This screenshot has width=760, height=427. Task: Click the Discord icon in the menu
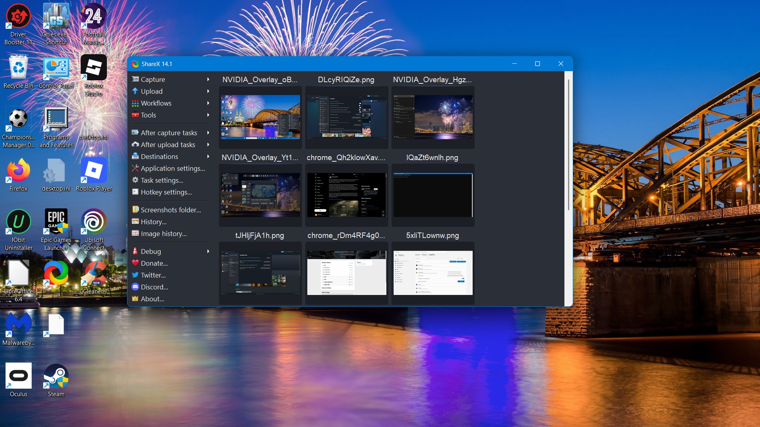(135, 287)
